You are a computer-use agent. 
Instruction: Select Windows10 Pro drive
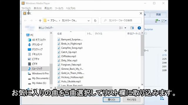click(38, 73)
